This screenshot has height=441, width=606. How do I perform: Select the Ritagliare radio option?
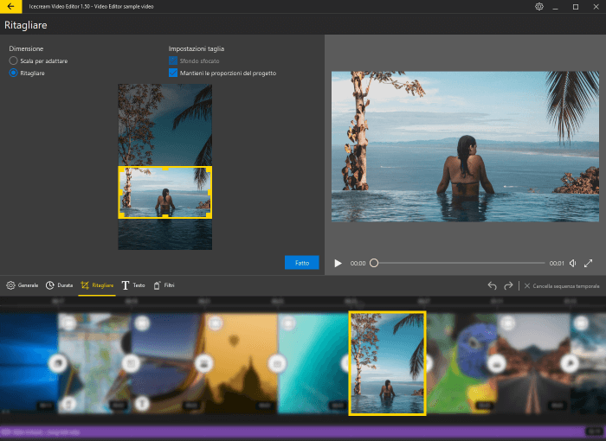coord(13,73)
